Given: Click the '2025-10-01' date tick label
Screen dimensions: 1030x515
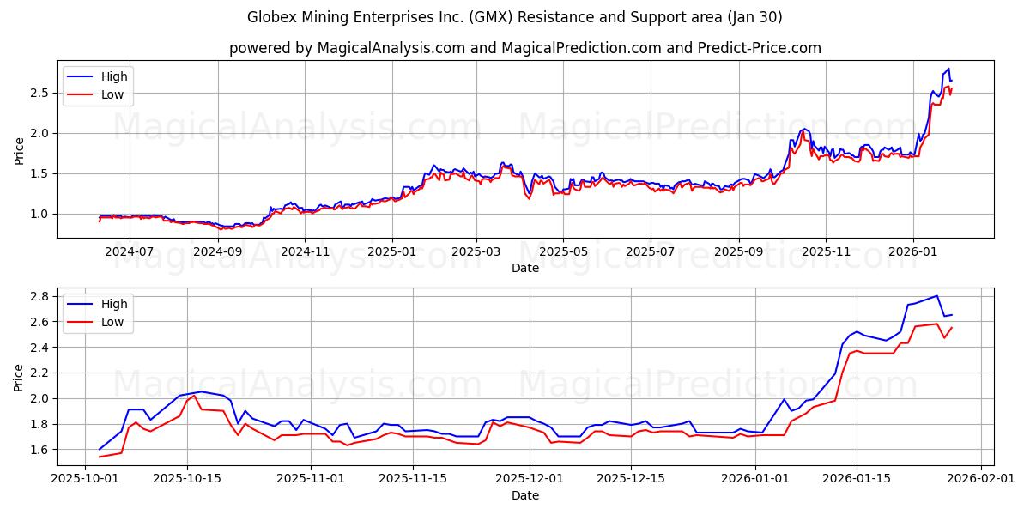Looking at the screenshot, I should (x=85, y=480).
